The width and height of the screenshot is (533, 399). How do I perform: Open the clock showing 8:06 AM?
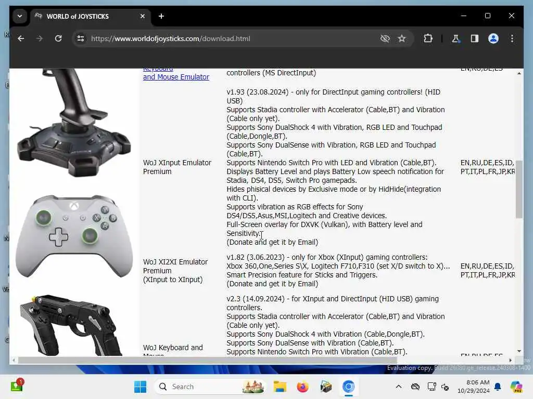(473, 387)
